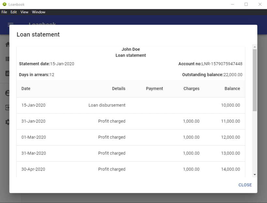Open the Edit menu
The width and height of the screenshot is (267, 203).
(13, 12)
